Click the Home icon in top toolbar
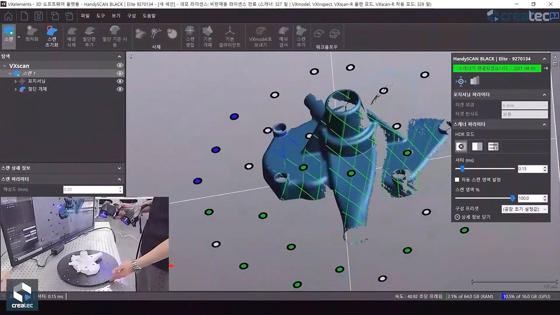 [8, 16]
